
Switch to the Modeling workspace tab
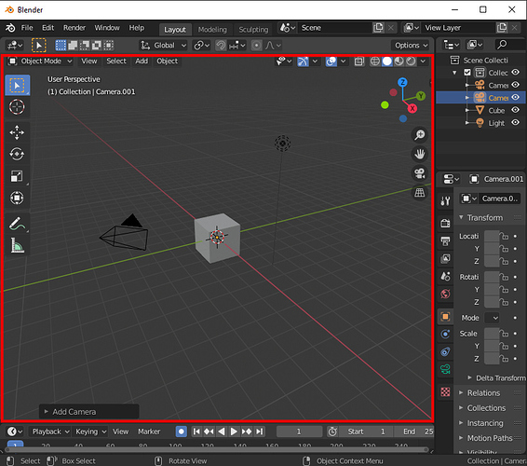(212, 29)
